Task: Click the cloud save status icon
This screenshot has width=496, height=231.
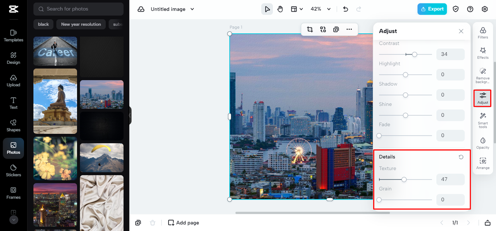Action: tap(141, 9)
